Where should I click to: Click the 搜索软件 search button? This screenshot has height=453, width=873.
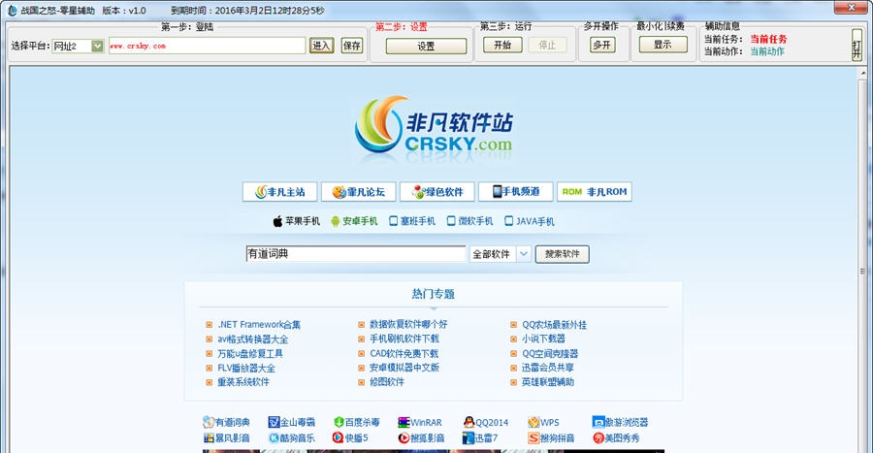[563, 254]
